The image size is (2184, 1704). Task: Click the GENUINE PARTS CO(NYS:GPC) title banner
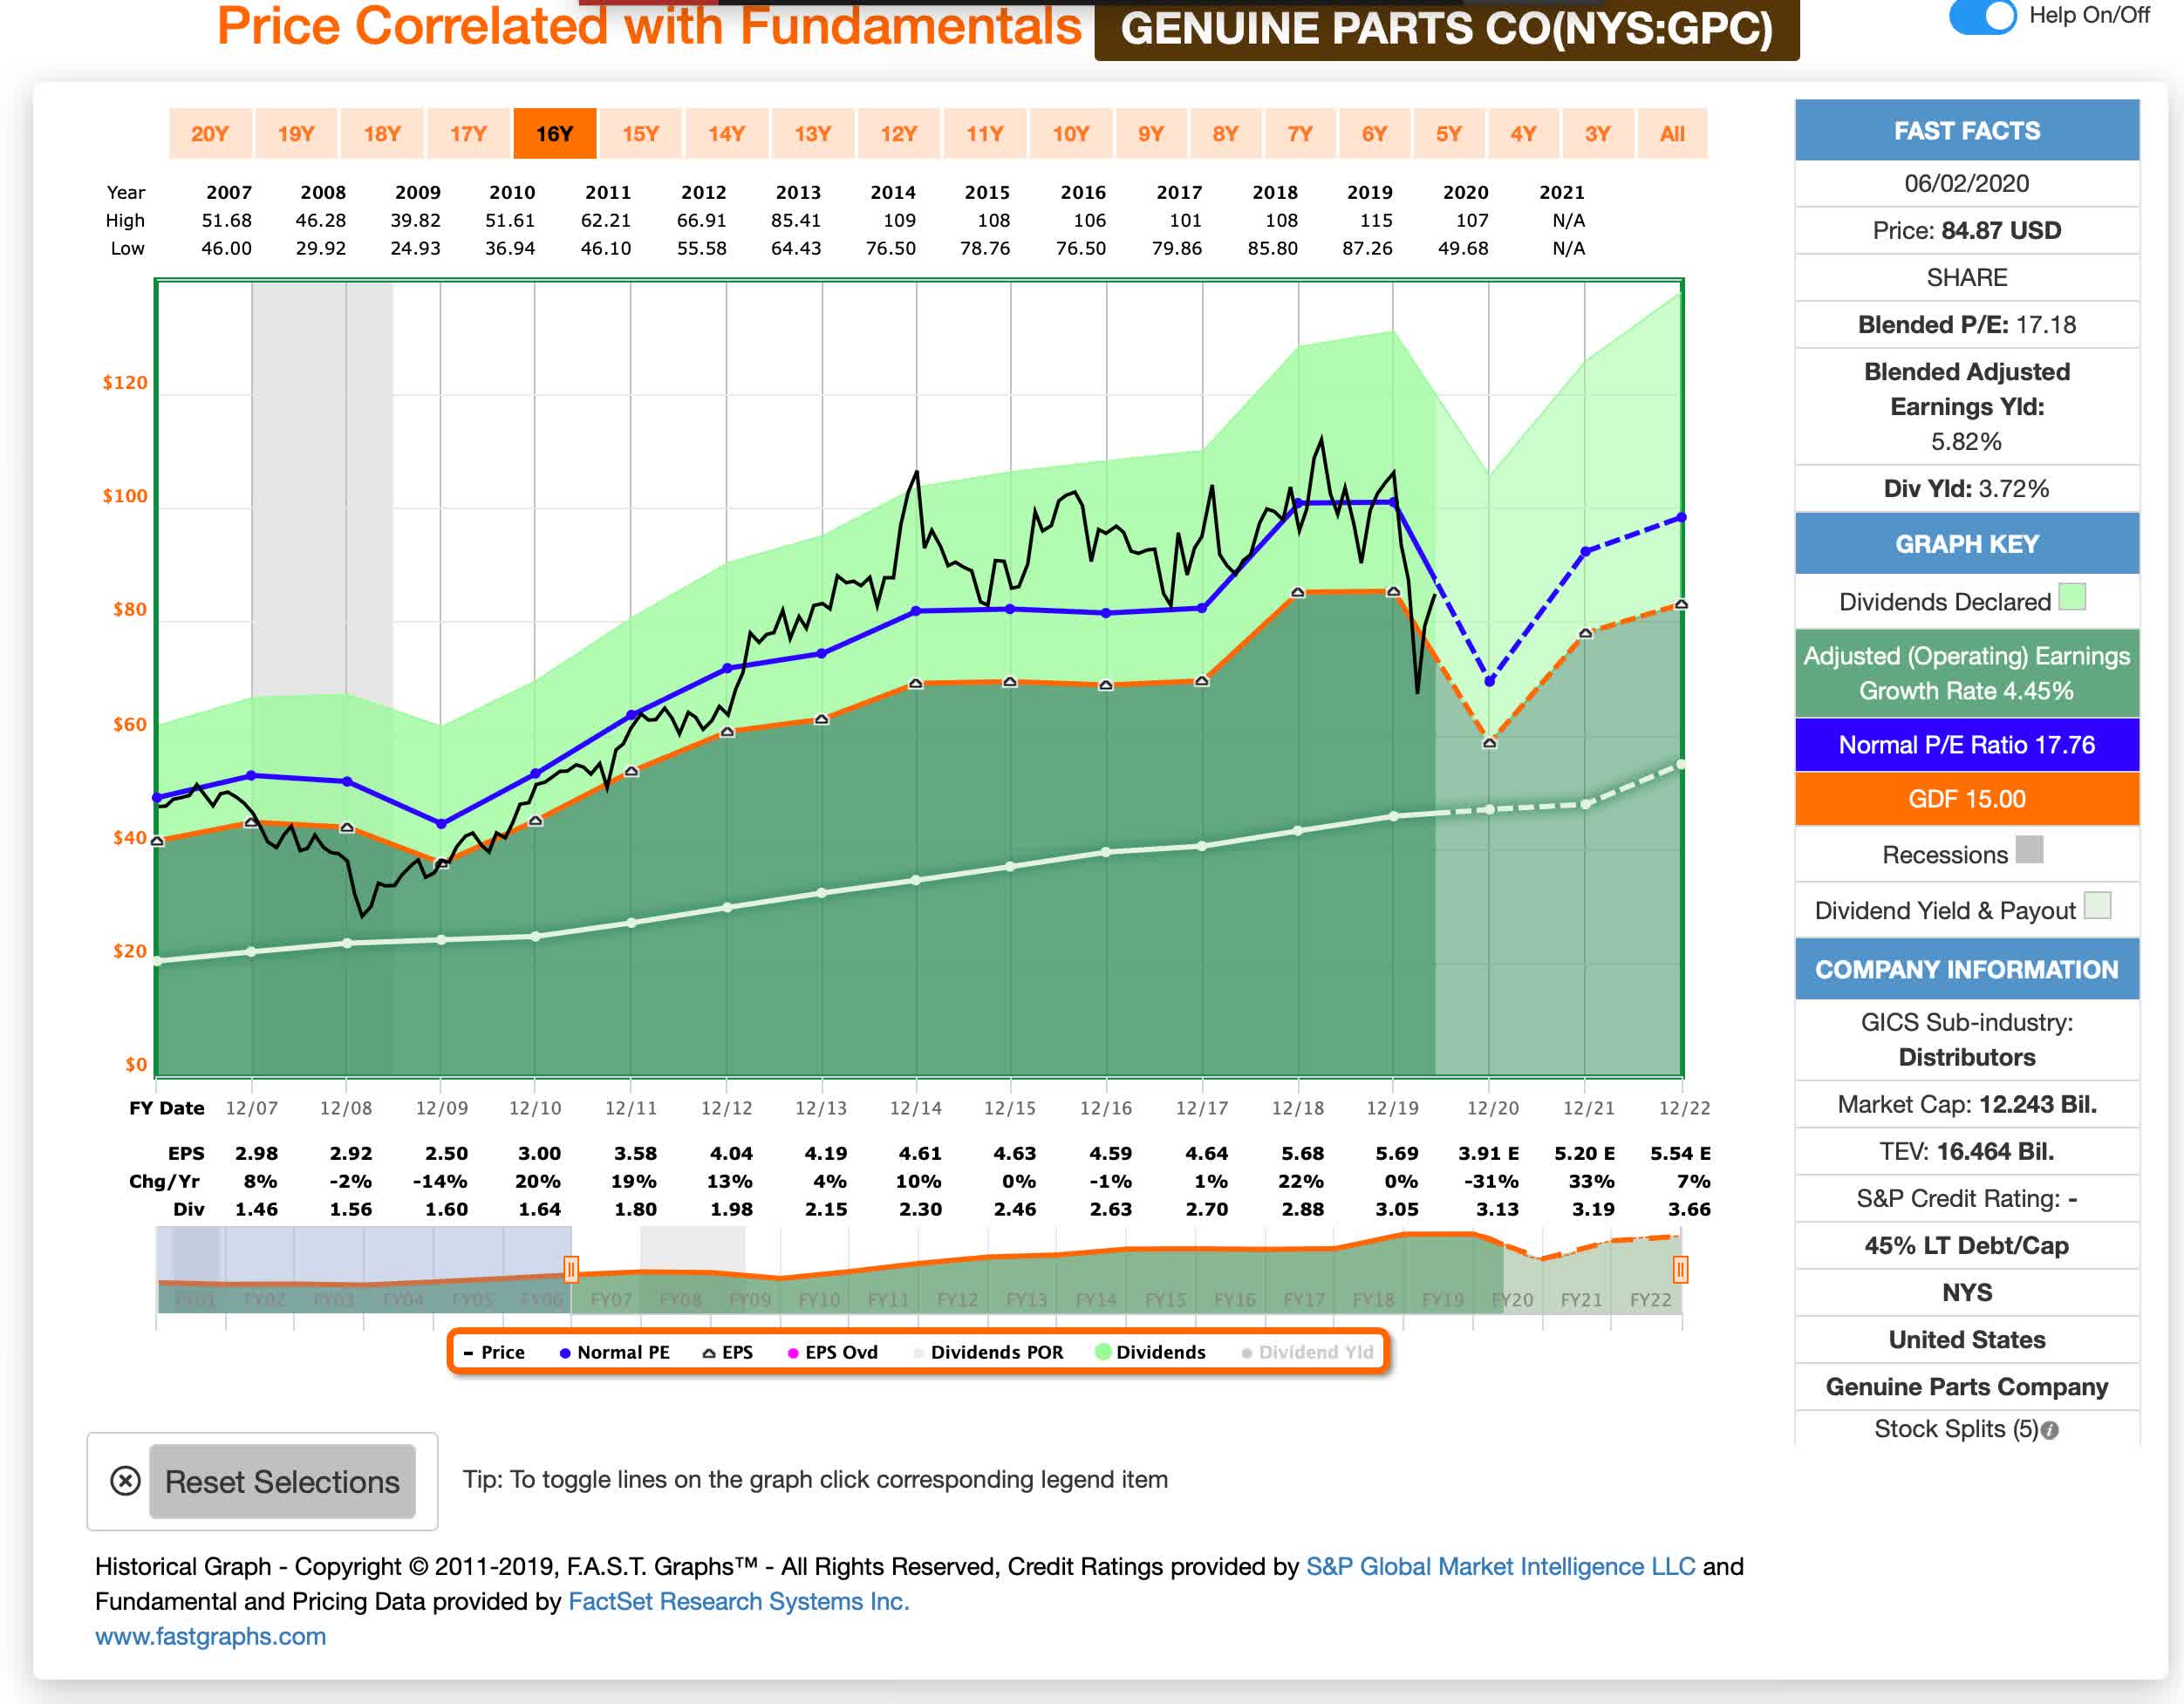(x=1446, y=29)
